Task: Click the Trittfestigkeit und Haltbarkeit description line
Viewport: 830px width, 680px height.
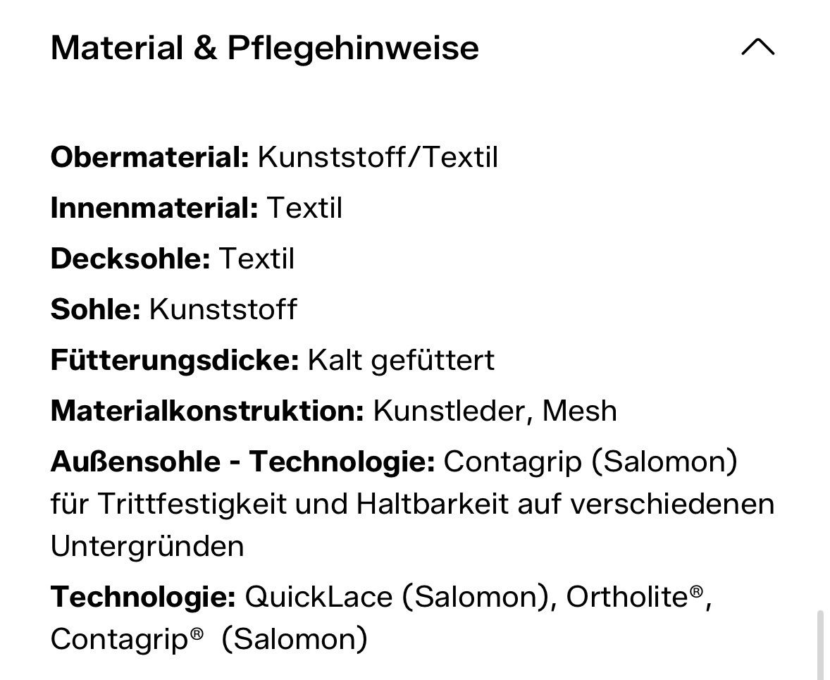Action: pyautogui.click(x=412, y=504)
